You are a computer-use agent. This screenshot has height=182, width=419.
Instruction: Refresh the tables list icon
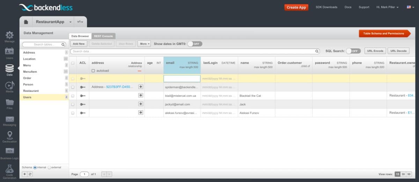30,174
